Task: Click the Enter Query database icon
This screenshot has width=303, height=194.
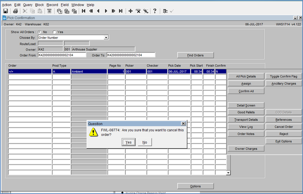Action: [59, 11]
